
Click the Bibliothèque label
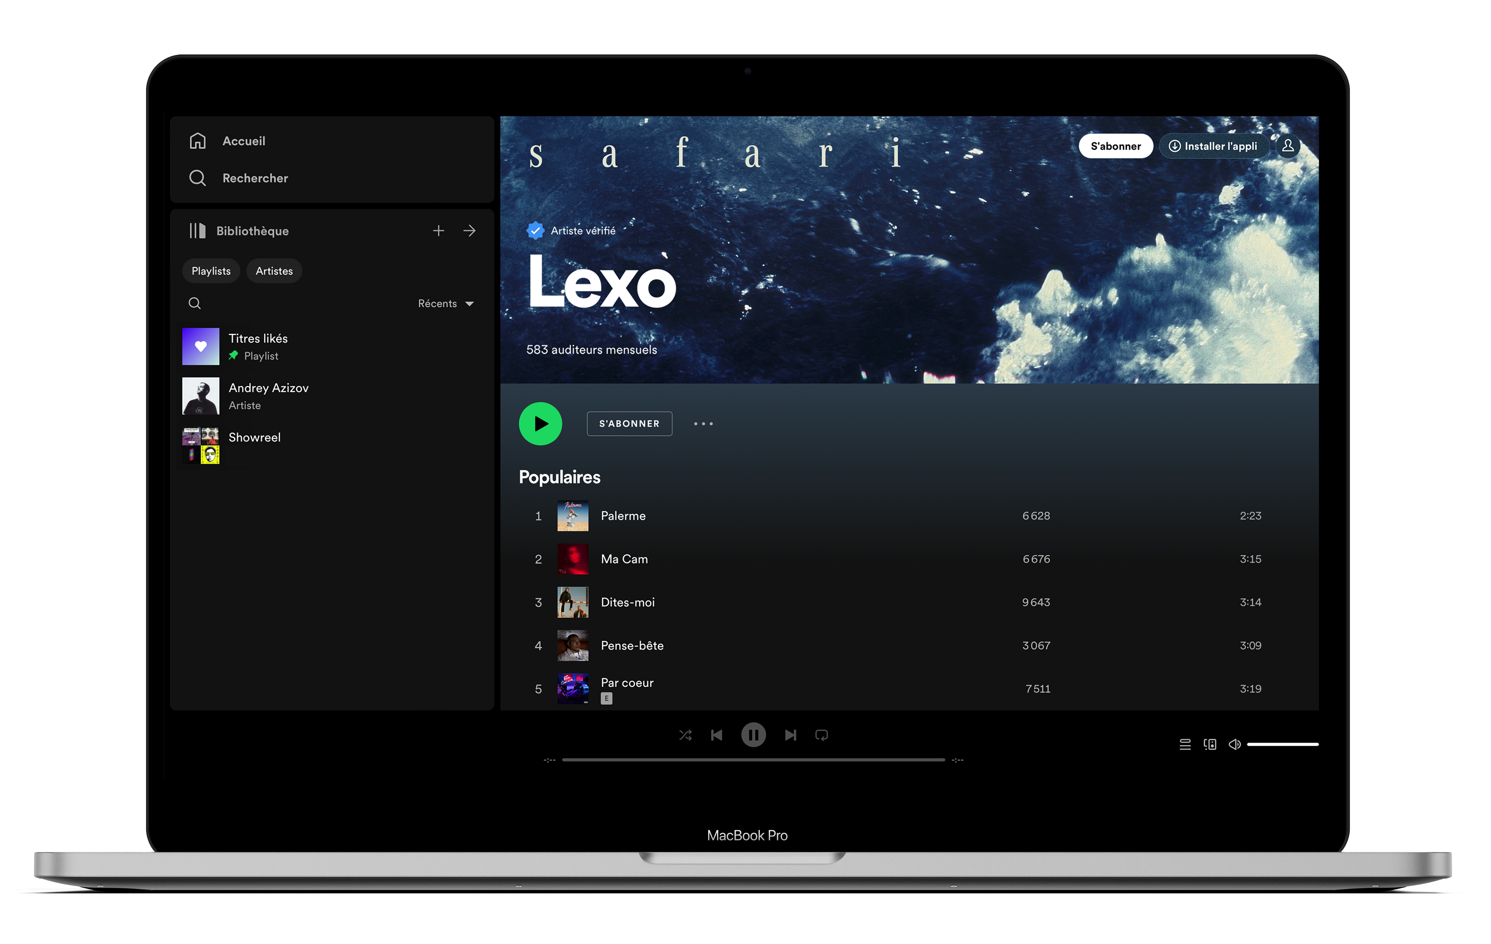click(253, 231)
